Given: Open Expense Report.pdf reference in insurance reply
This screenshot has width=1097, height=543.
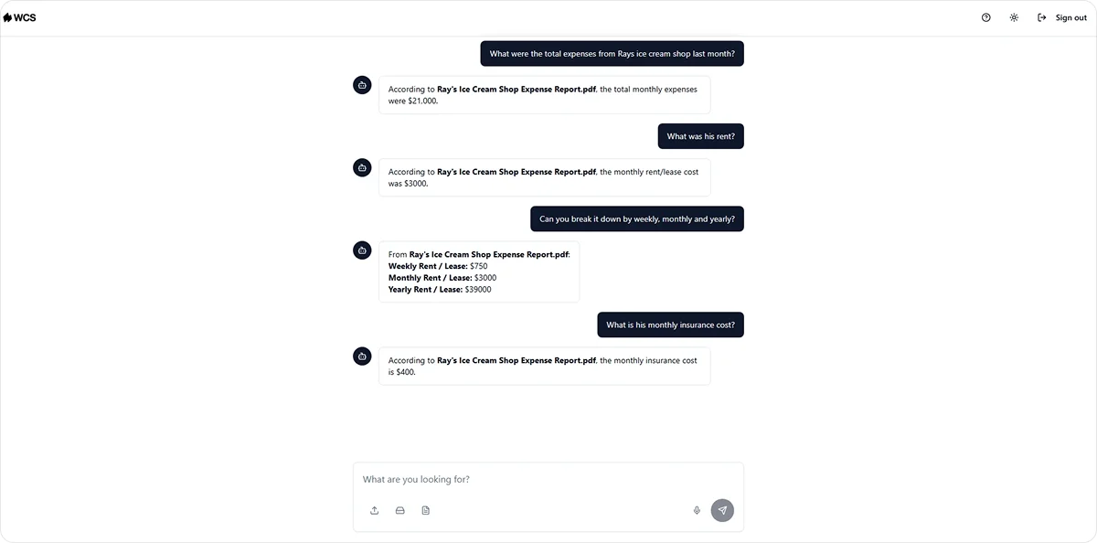Looking at the screenshot, I should click(517, 360).
